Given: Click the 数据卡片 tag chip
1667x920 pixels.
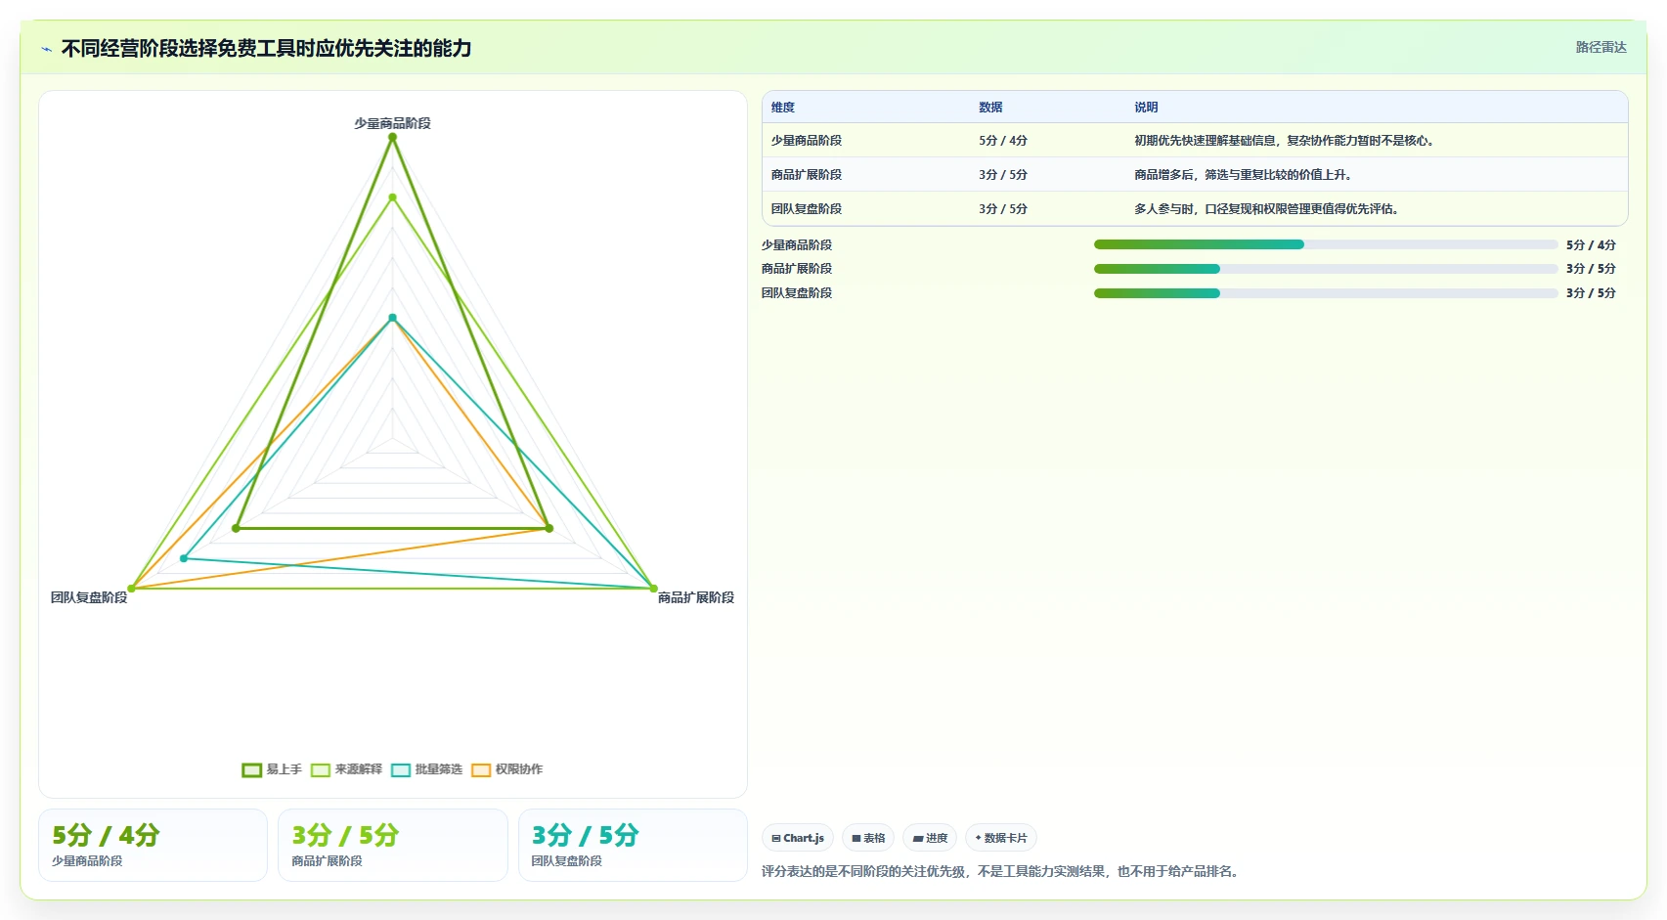Looking at the screenshot, I should (x=1001, y=838).
